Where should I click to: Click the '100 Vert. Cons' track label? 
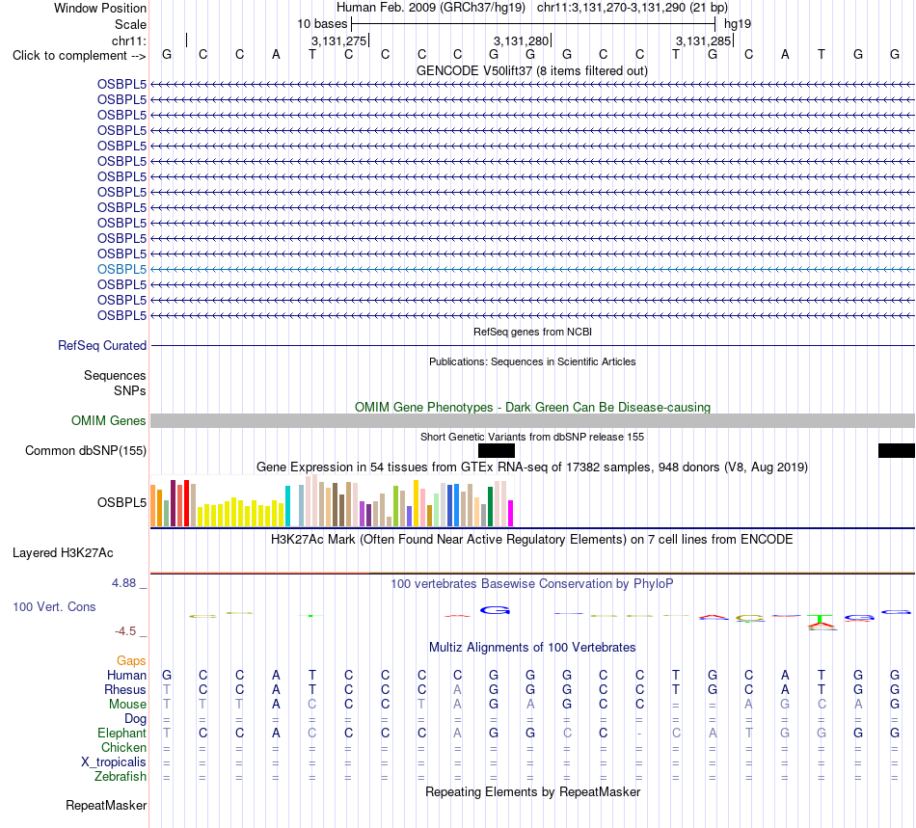[54, 606]
